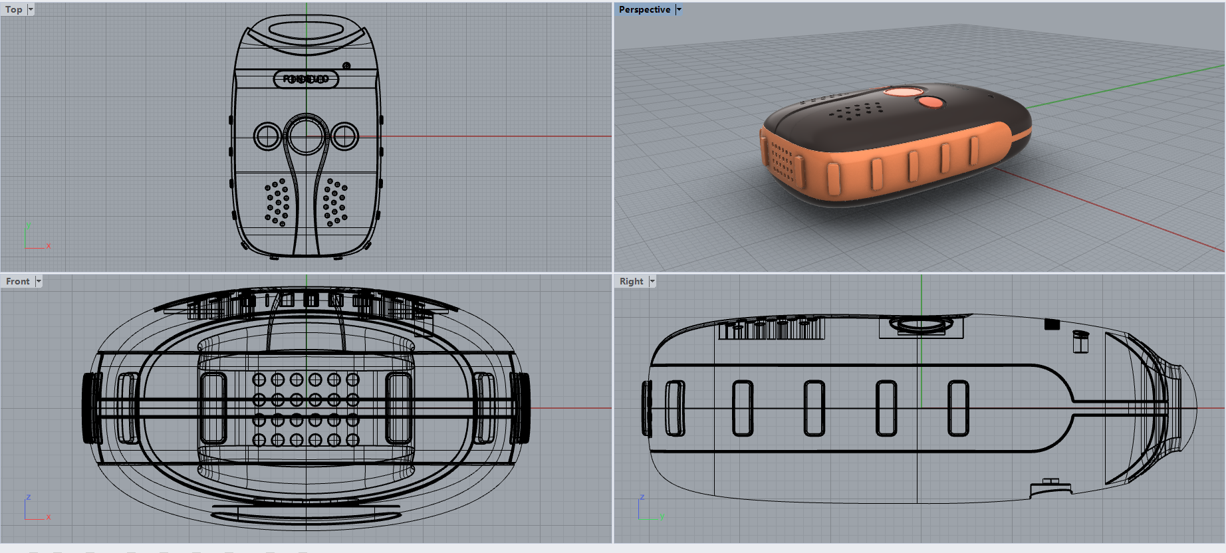Screen dimensions: 1226x553
Task: Pick the small black square in Right view
Action: click(1052, 324)
